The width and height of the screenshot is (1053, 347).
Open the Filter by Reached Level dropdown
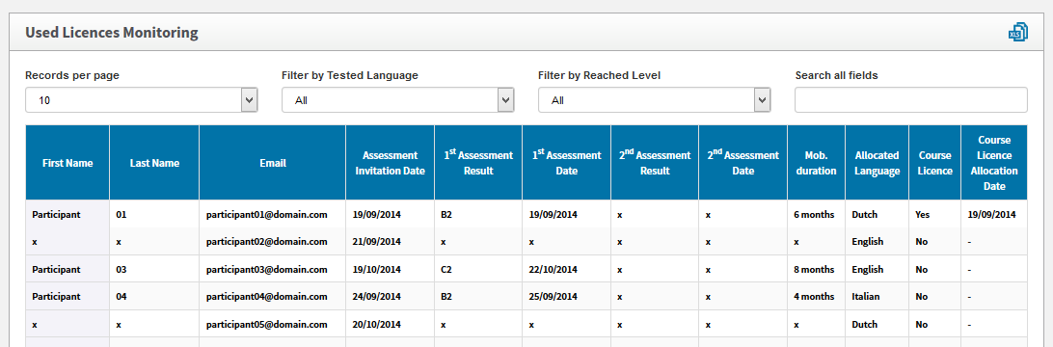pos(654,100)
